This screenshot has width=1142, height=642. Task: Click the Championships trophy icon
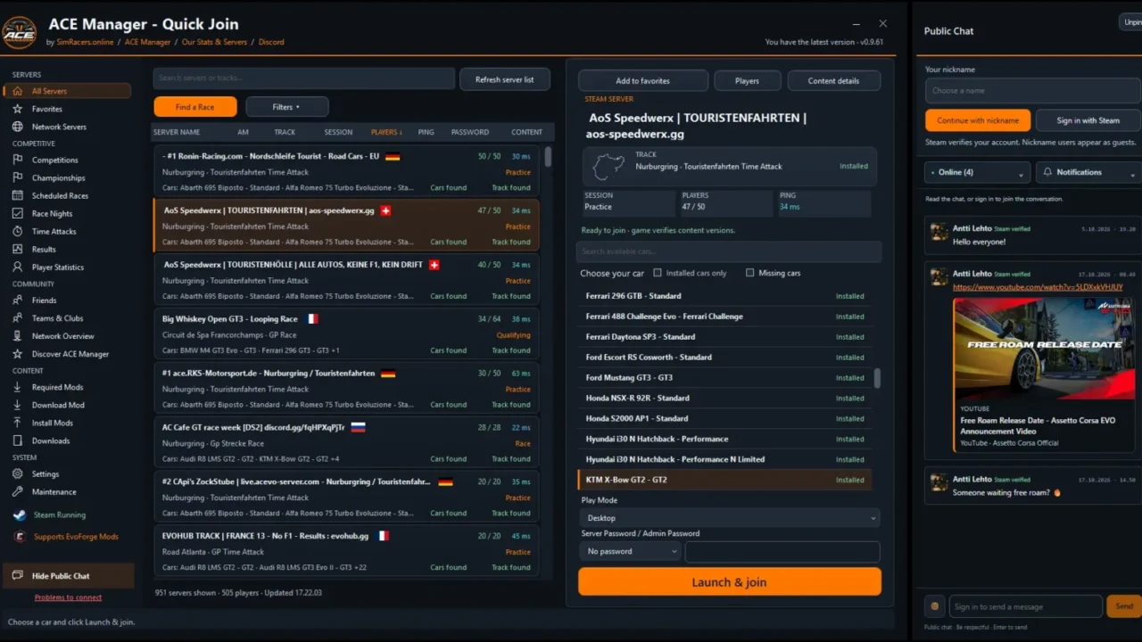(x=17, y=177)
